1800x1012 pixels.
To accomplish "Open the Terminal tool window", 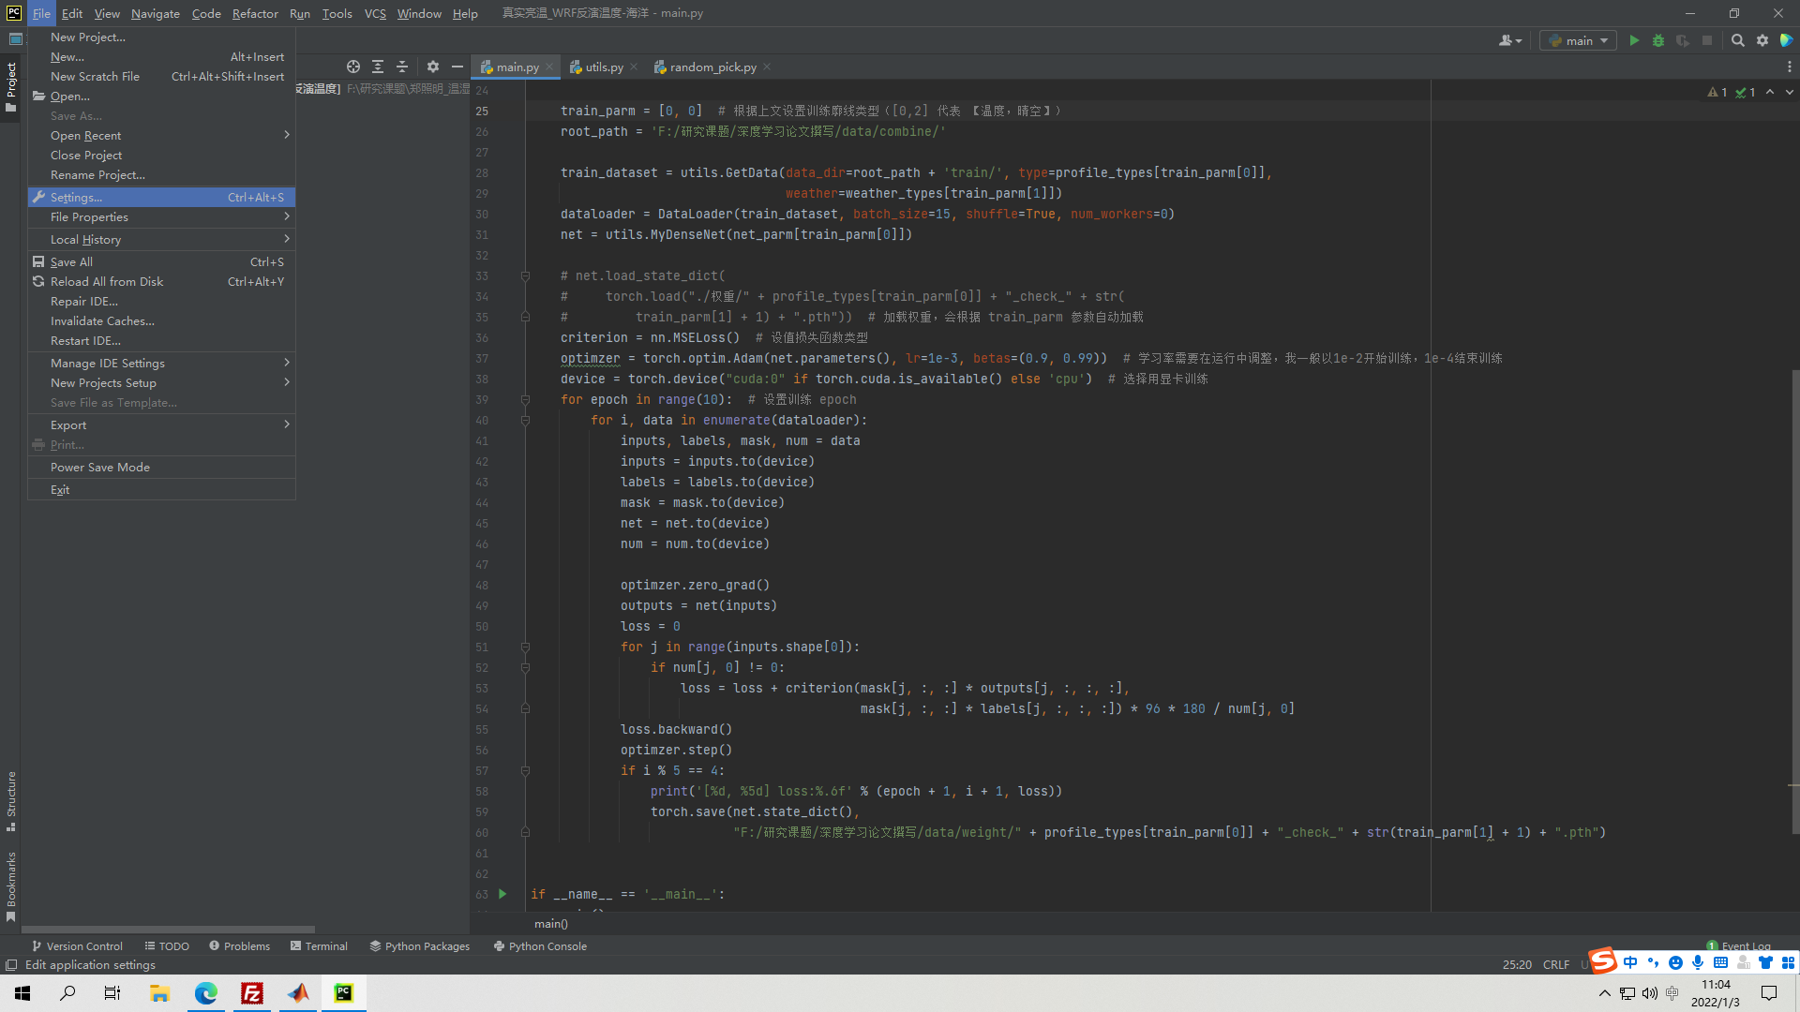I will coord(319,945).
